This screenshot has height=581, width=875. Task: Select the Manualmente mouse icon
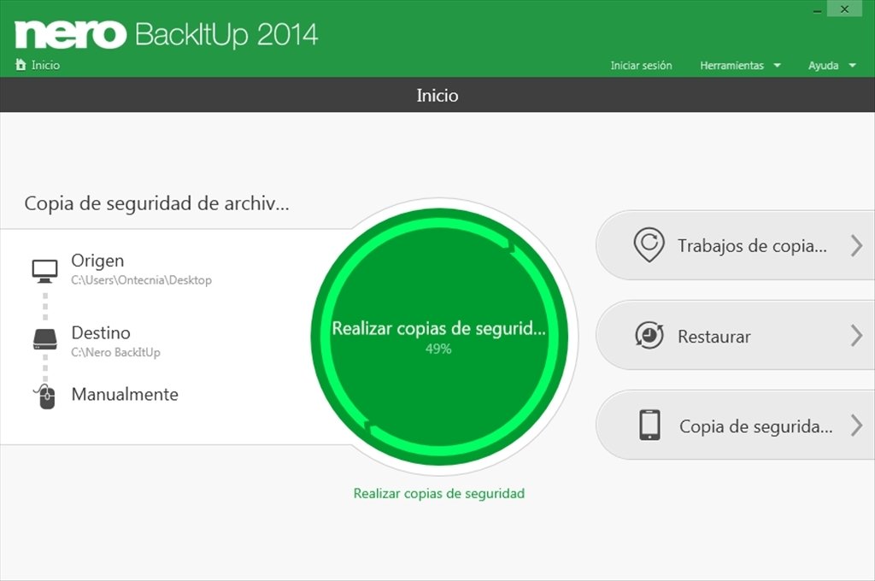[46, 396]
